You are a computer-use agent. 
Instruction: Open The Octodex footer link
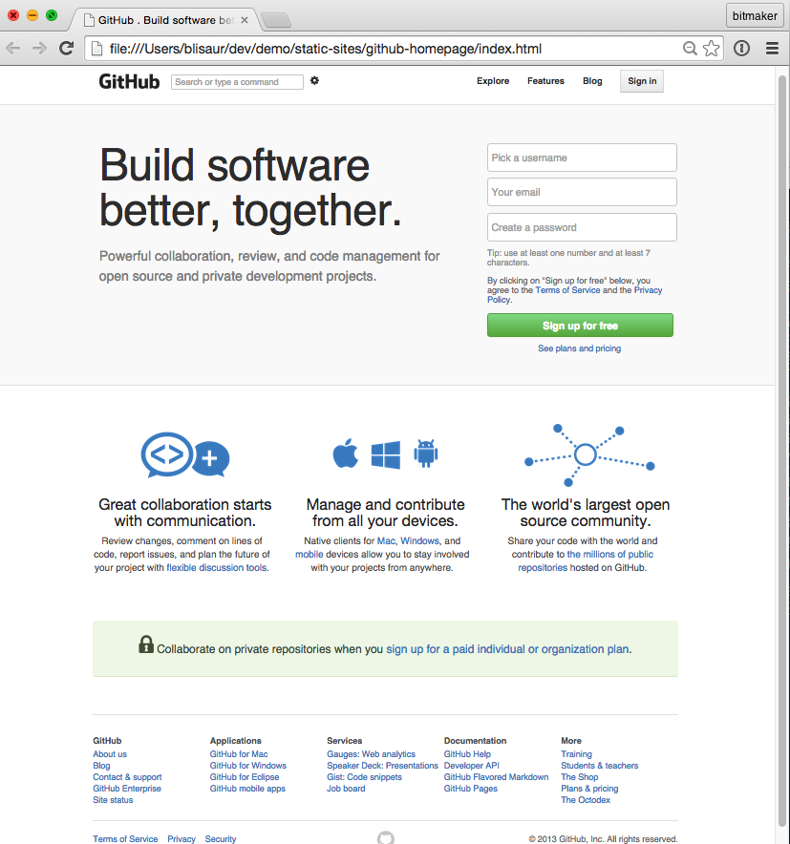[586, 800]
